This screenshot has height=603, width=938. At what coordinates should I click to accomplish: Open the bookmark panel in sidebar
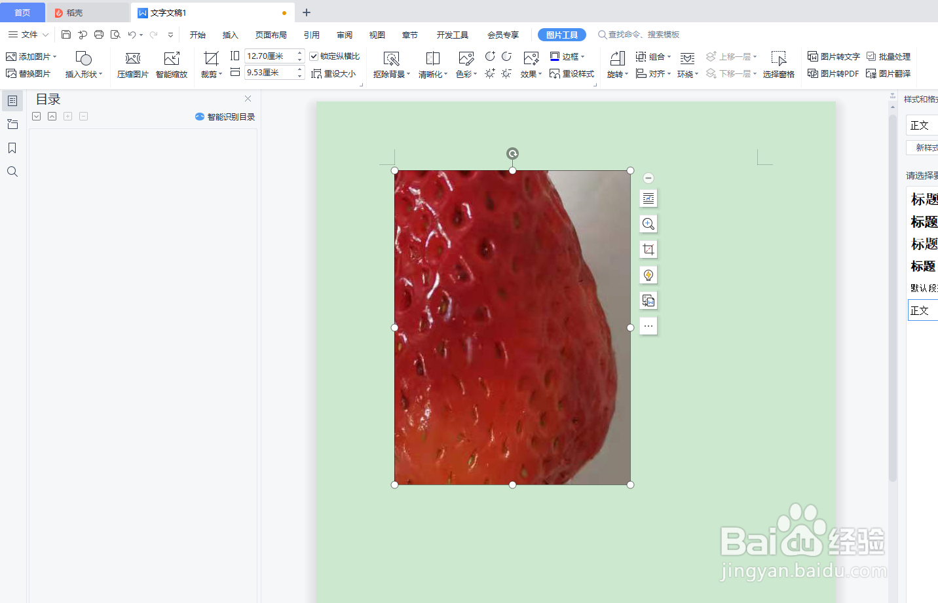pos(12,148)
